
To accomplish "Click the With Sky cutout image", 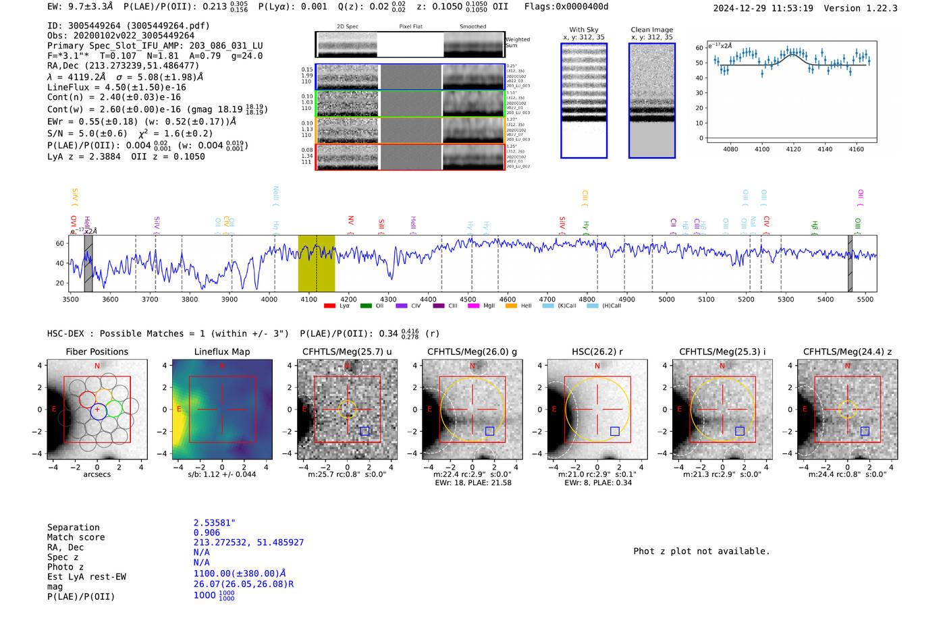I will [584, 101].
